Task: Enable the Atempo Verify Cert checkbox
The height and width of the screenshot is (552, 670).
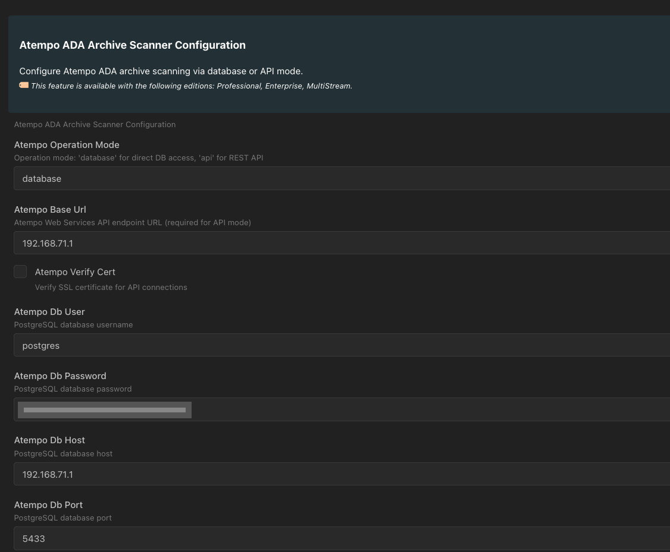Action: (20, 272)
